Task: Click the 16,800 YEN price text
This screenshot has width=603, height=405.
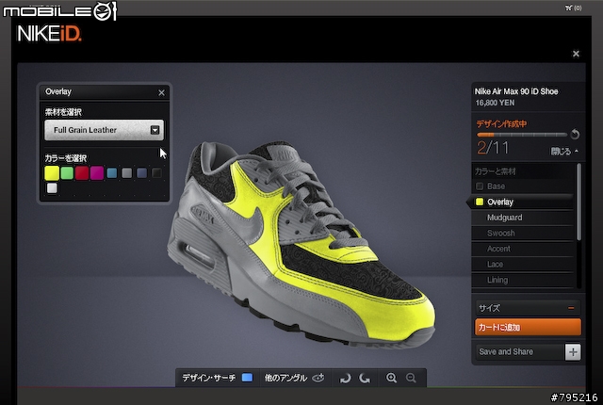Action: (495, 103)
